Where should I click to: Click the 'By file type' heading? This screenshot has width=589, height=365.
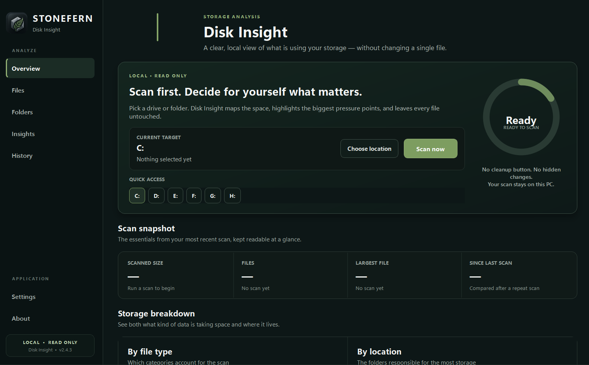(x=150, y=352)
